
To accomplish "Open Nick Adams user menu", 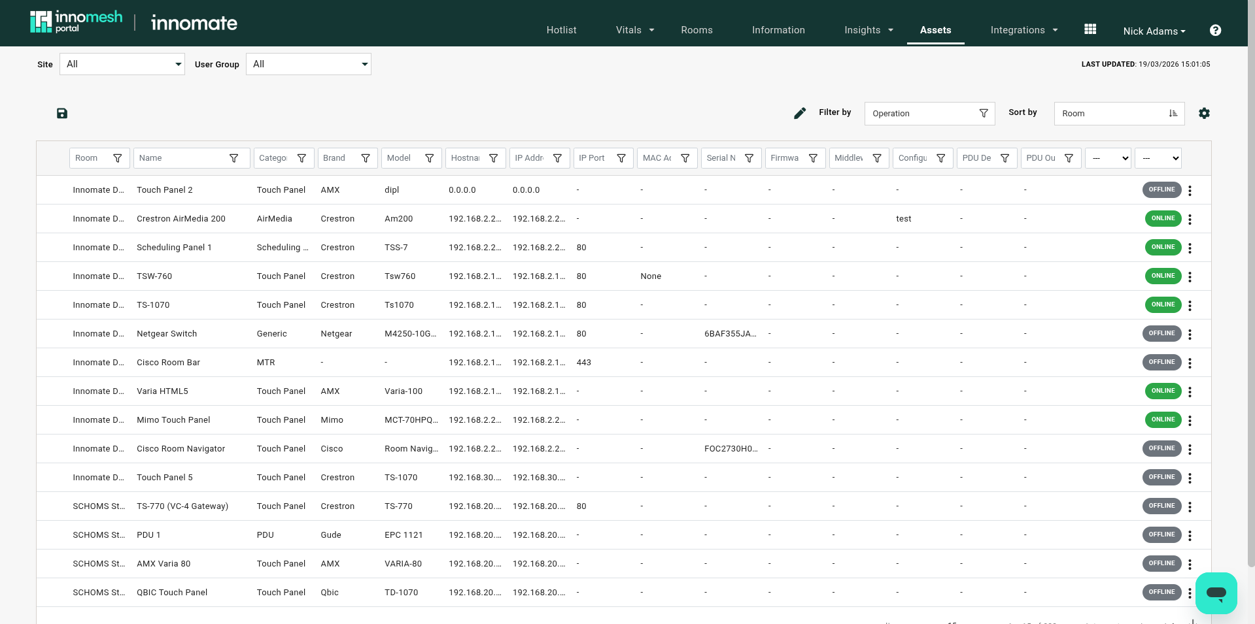I will [x=1154, y=31].
